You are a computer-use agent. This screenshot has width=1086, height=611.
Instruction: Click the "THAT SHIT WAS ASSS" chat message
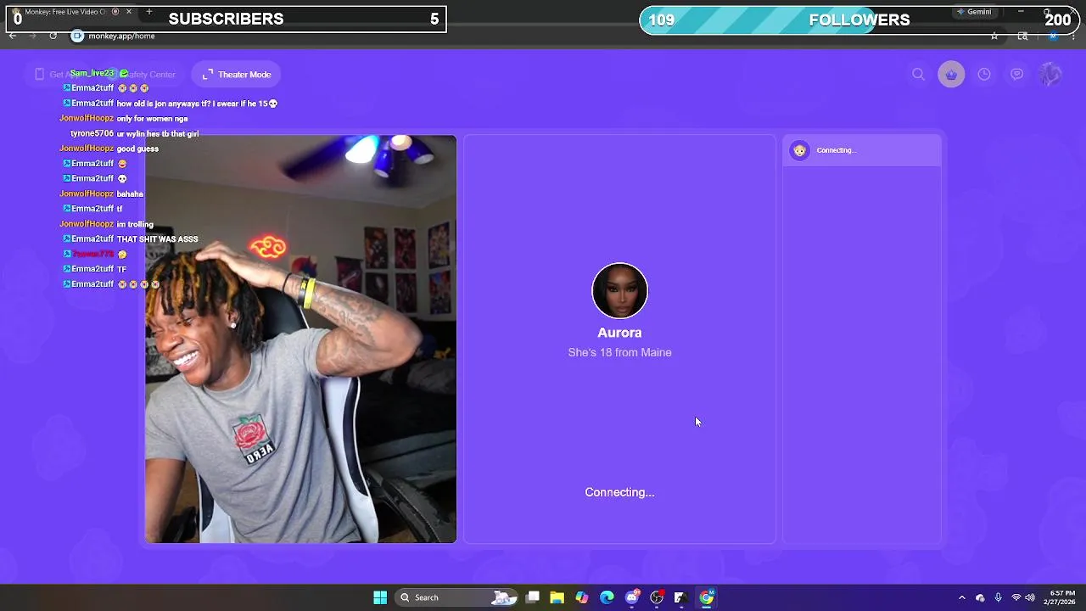coord(158,239)
